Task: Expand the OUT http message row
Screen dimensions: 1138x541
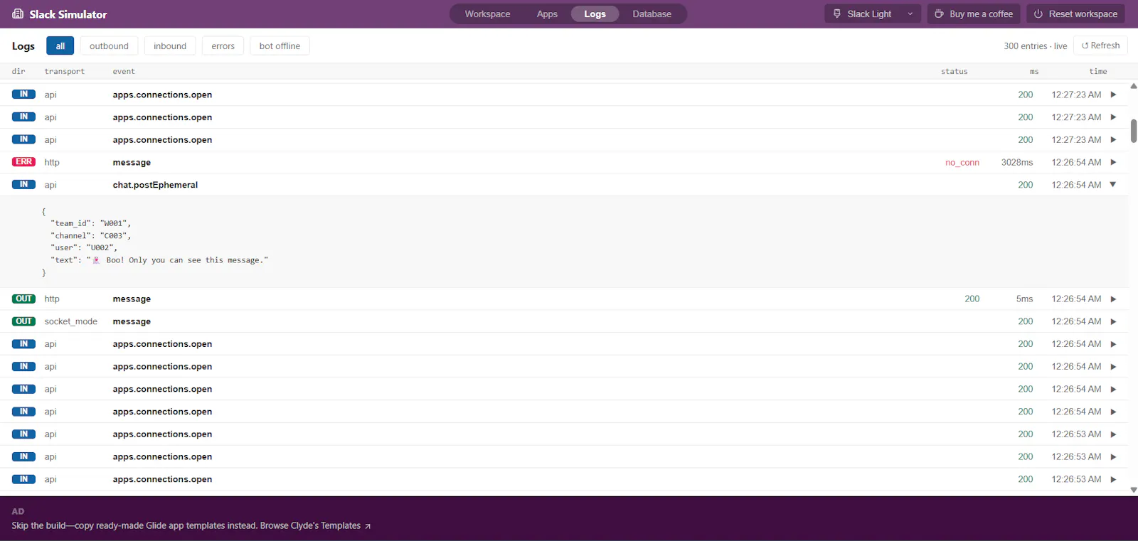Action: click(1113, 299)
